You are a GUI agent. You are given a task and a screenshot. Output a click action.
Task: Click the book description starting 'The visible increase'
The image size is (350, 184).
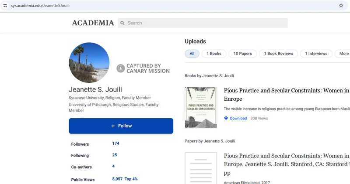pyautogui.click(x=287, y=109)
